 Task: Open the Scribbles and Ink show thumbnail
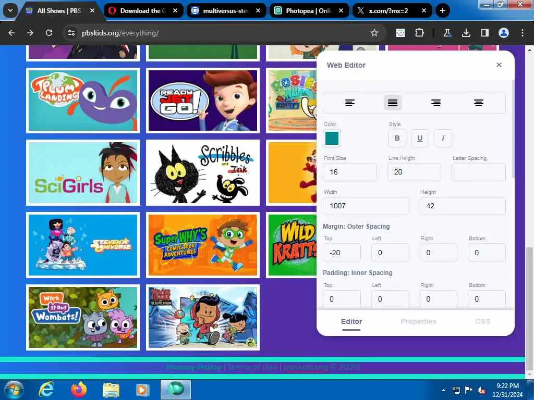click(x=203, y=173)
